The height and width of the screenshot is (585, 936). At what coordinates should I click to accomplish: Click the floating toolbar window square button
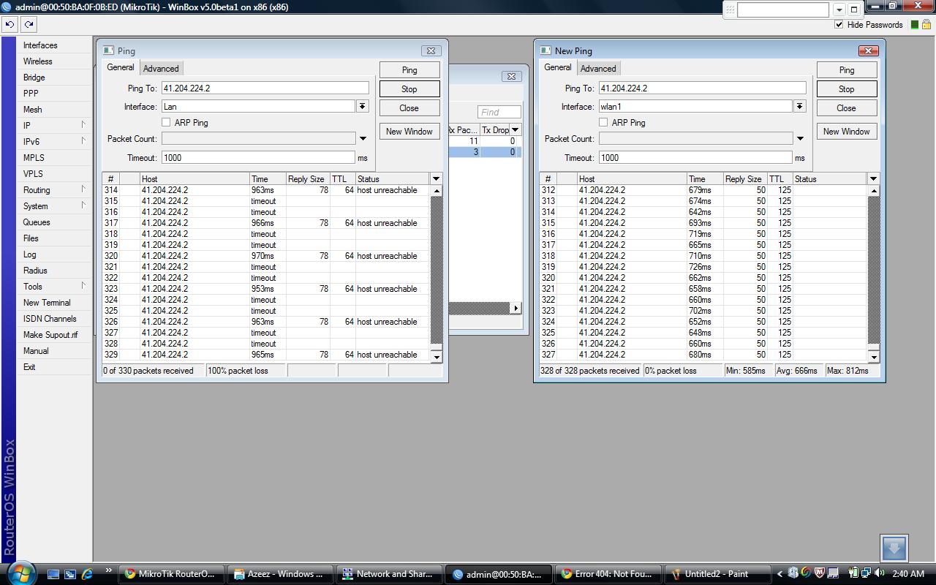click(x=853, y=10)
